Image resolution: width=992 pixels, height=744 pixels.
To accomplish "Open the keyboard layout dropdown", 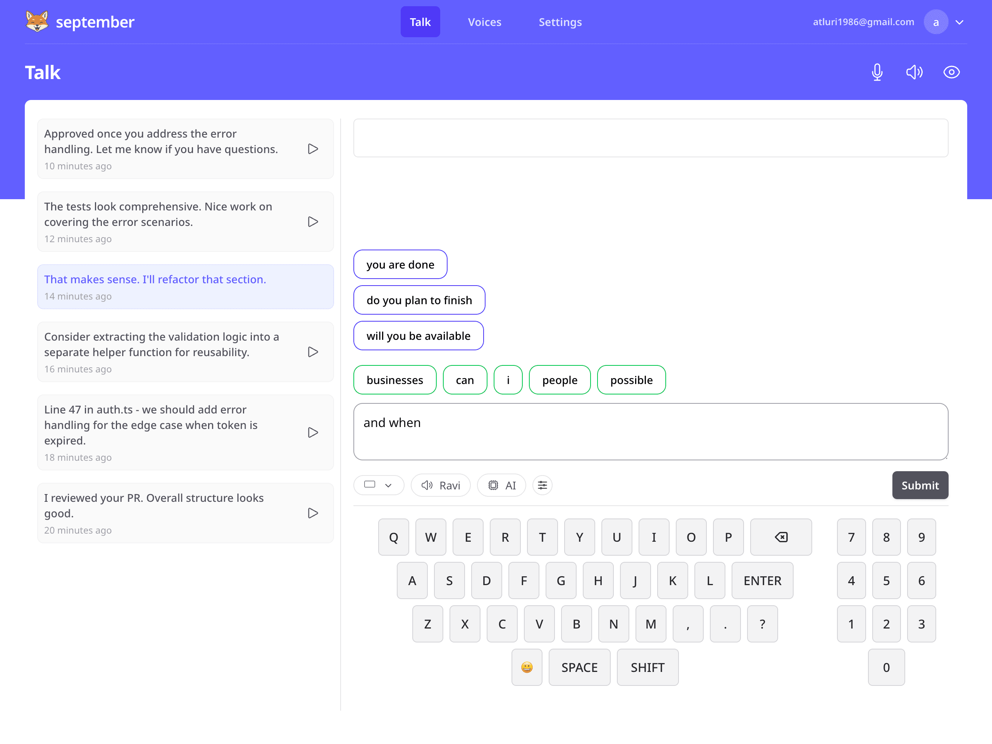I will click(x=379, y=485).
